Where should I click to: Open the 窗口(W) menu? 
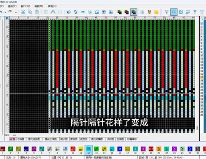tap(26, 6)
